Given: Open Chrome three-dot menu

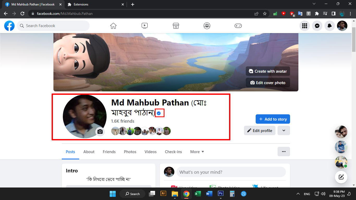Looking at the screenshot, I should coord(350,14).
